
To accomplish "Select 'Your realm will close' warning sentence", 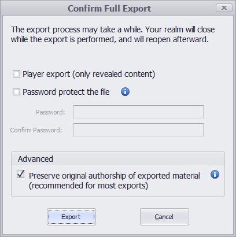I will (113, 35).
